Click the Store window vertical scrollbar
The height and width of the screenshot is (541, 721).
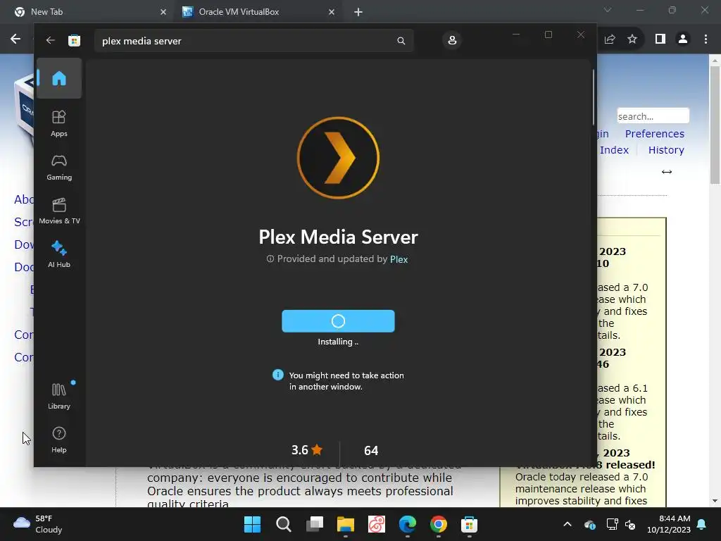pyautogui.click(x=593, y=97)
